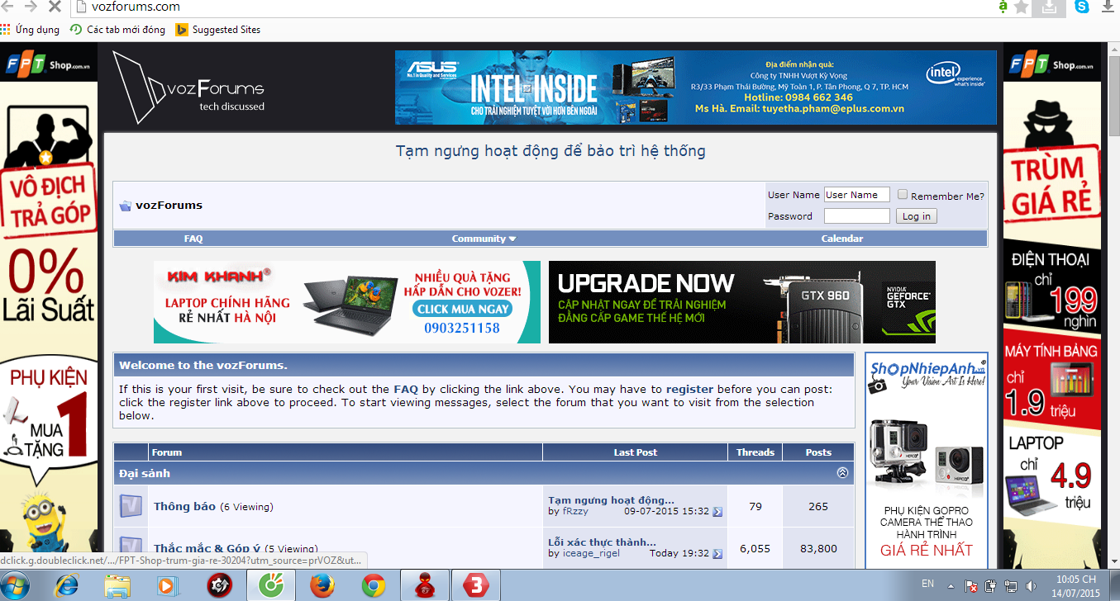Image resolution: width=1120 pixels, height=601 pixels.
Task: Click the page vertical scrollbar thumb
Action: (1113, 95)
